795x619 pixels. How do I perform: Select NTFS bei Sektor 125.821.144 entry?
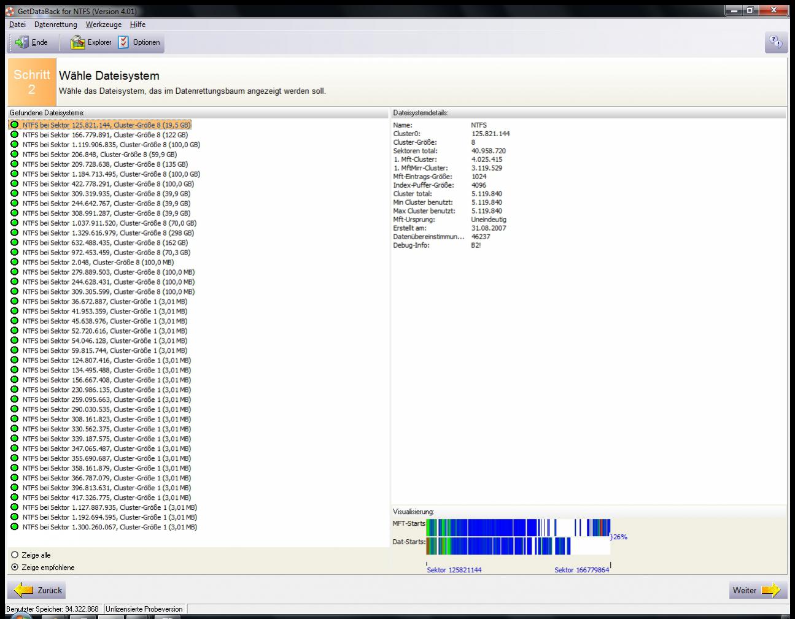tap(101, 125)
